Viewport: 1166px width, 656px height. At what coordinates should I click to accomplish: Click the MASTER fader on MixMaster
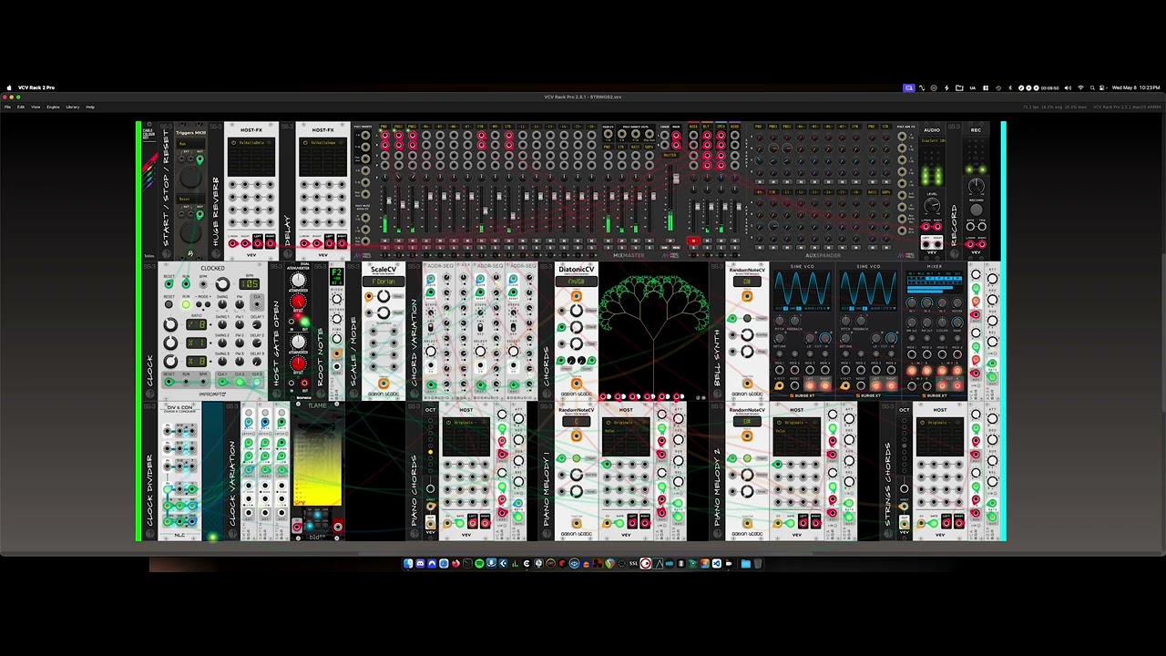[x=676, y=179]
